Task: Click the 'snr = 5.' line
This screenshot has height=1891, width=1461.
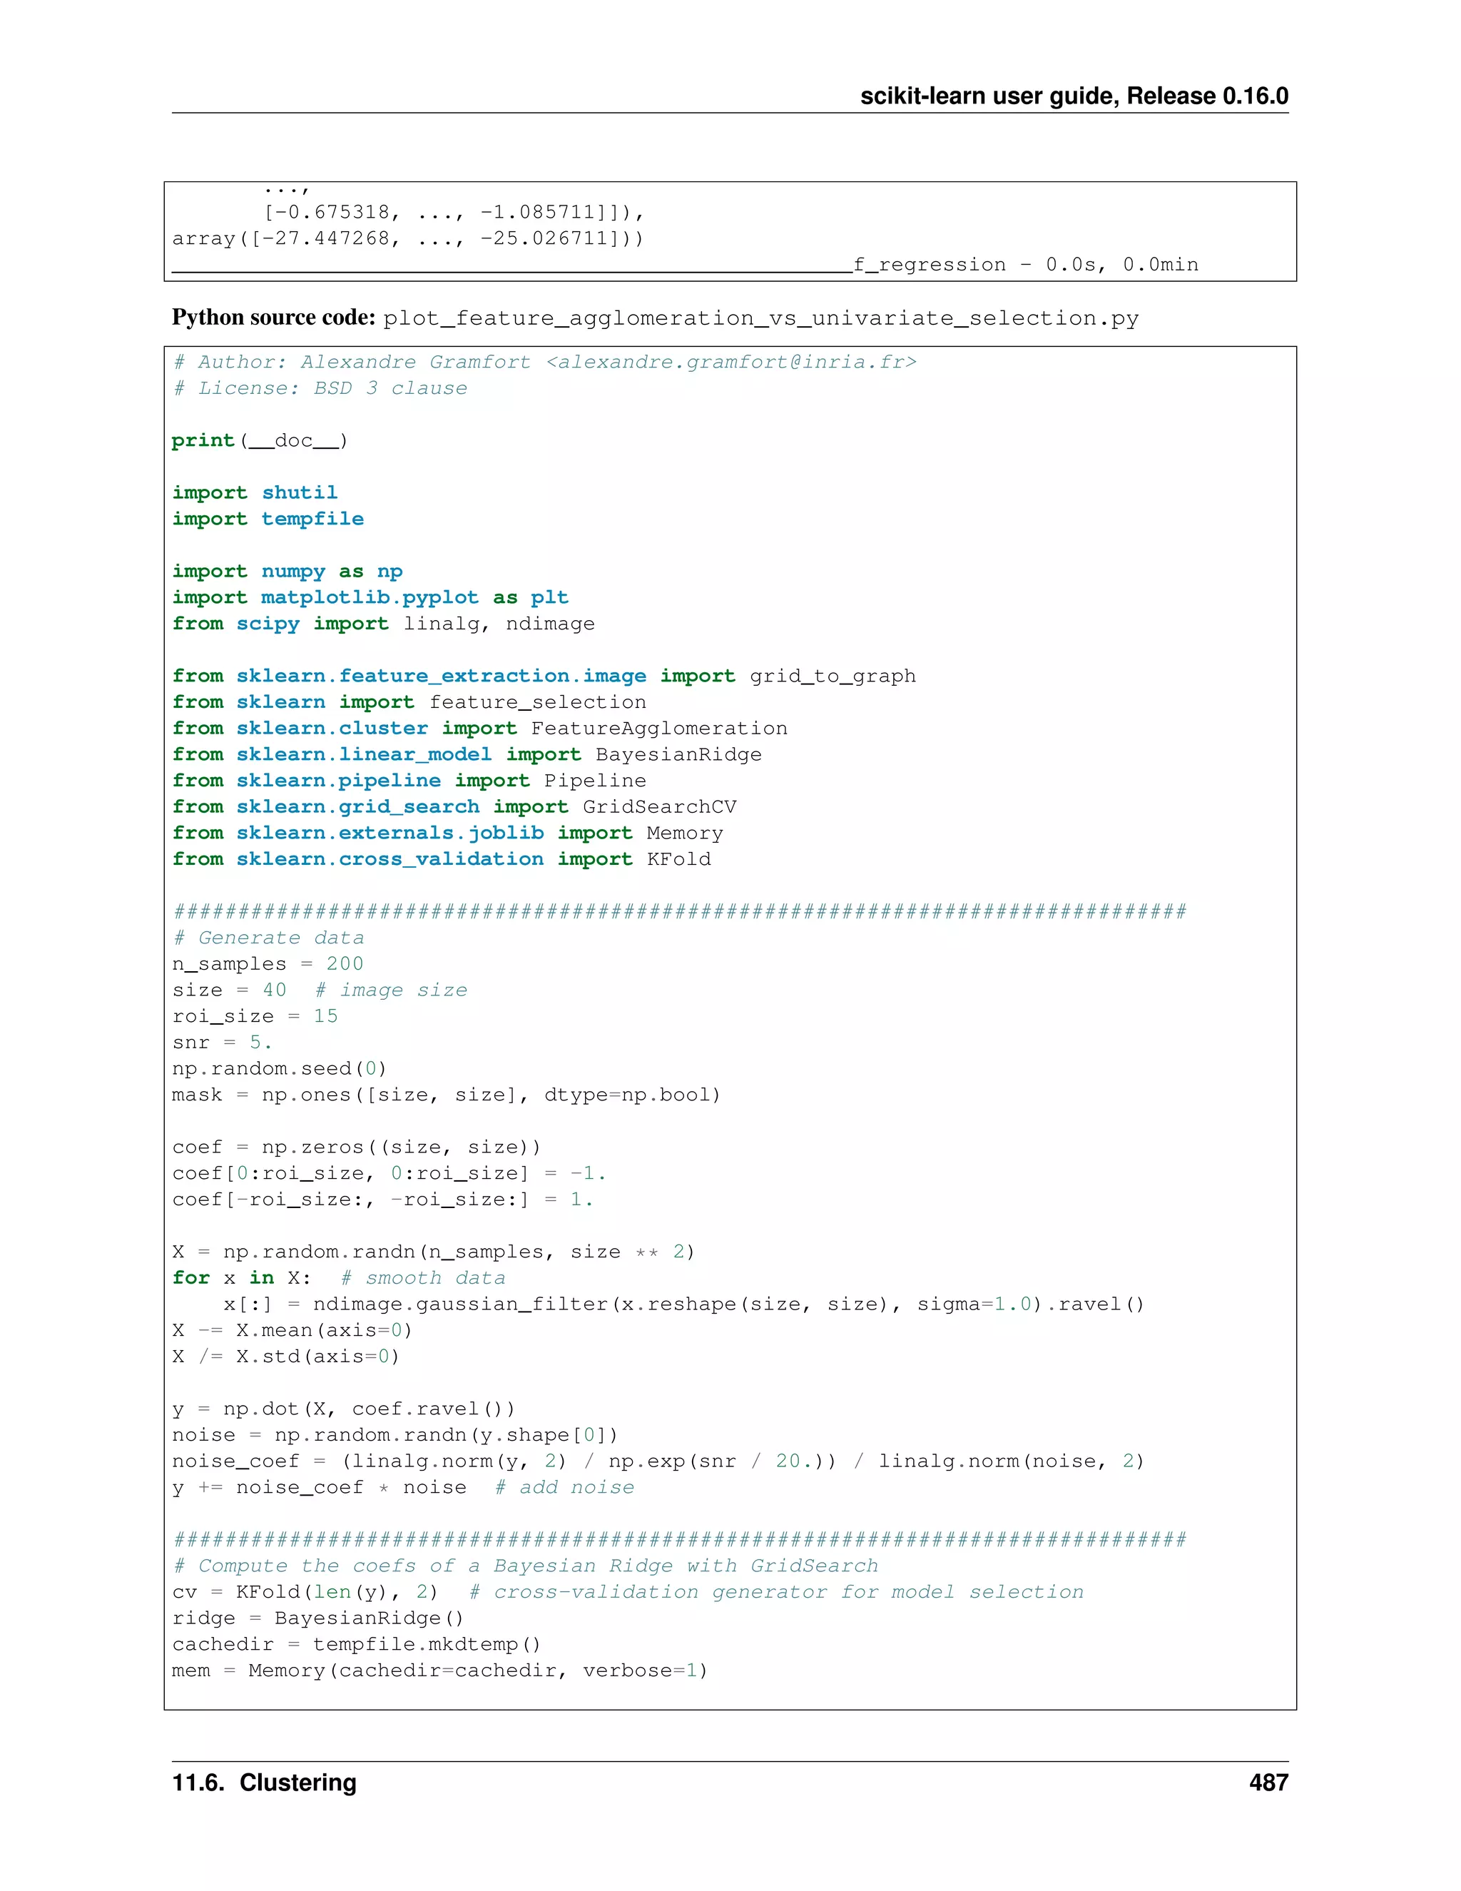Action: [223, 1043]
